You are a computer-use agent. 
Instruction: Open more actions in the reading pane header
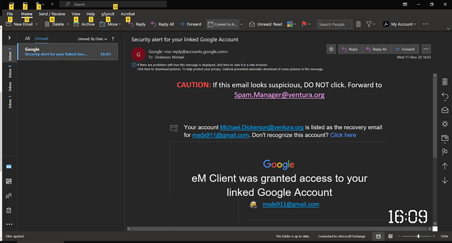pyautogui.click(x=426, y=49)
